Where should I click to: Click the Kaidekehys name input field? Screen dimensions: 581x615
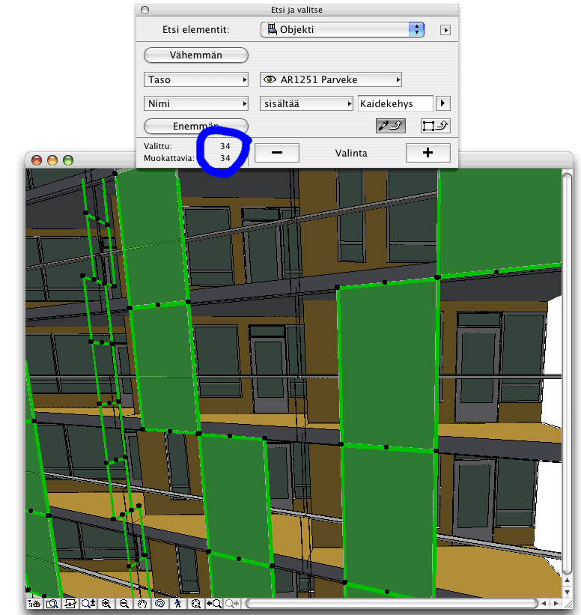[x=395, y=103]
